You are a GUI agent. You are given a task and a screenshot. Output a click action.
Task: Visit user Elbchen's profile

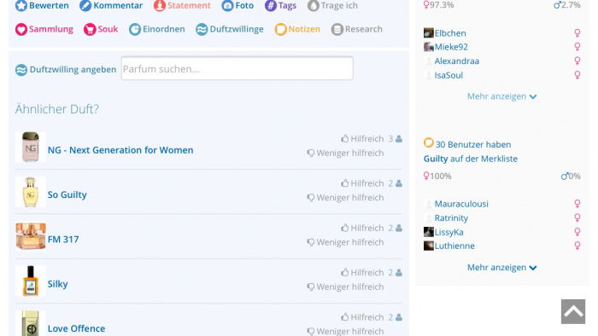tap(450, 33)
